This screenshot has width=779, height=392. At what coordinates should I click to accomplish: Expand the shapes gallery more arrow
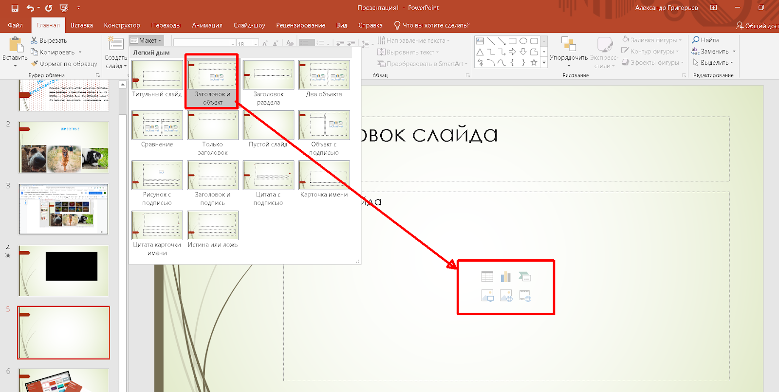544,63
